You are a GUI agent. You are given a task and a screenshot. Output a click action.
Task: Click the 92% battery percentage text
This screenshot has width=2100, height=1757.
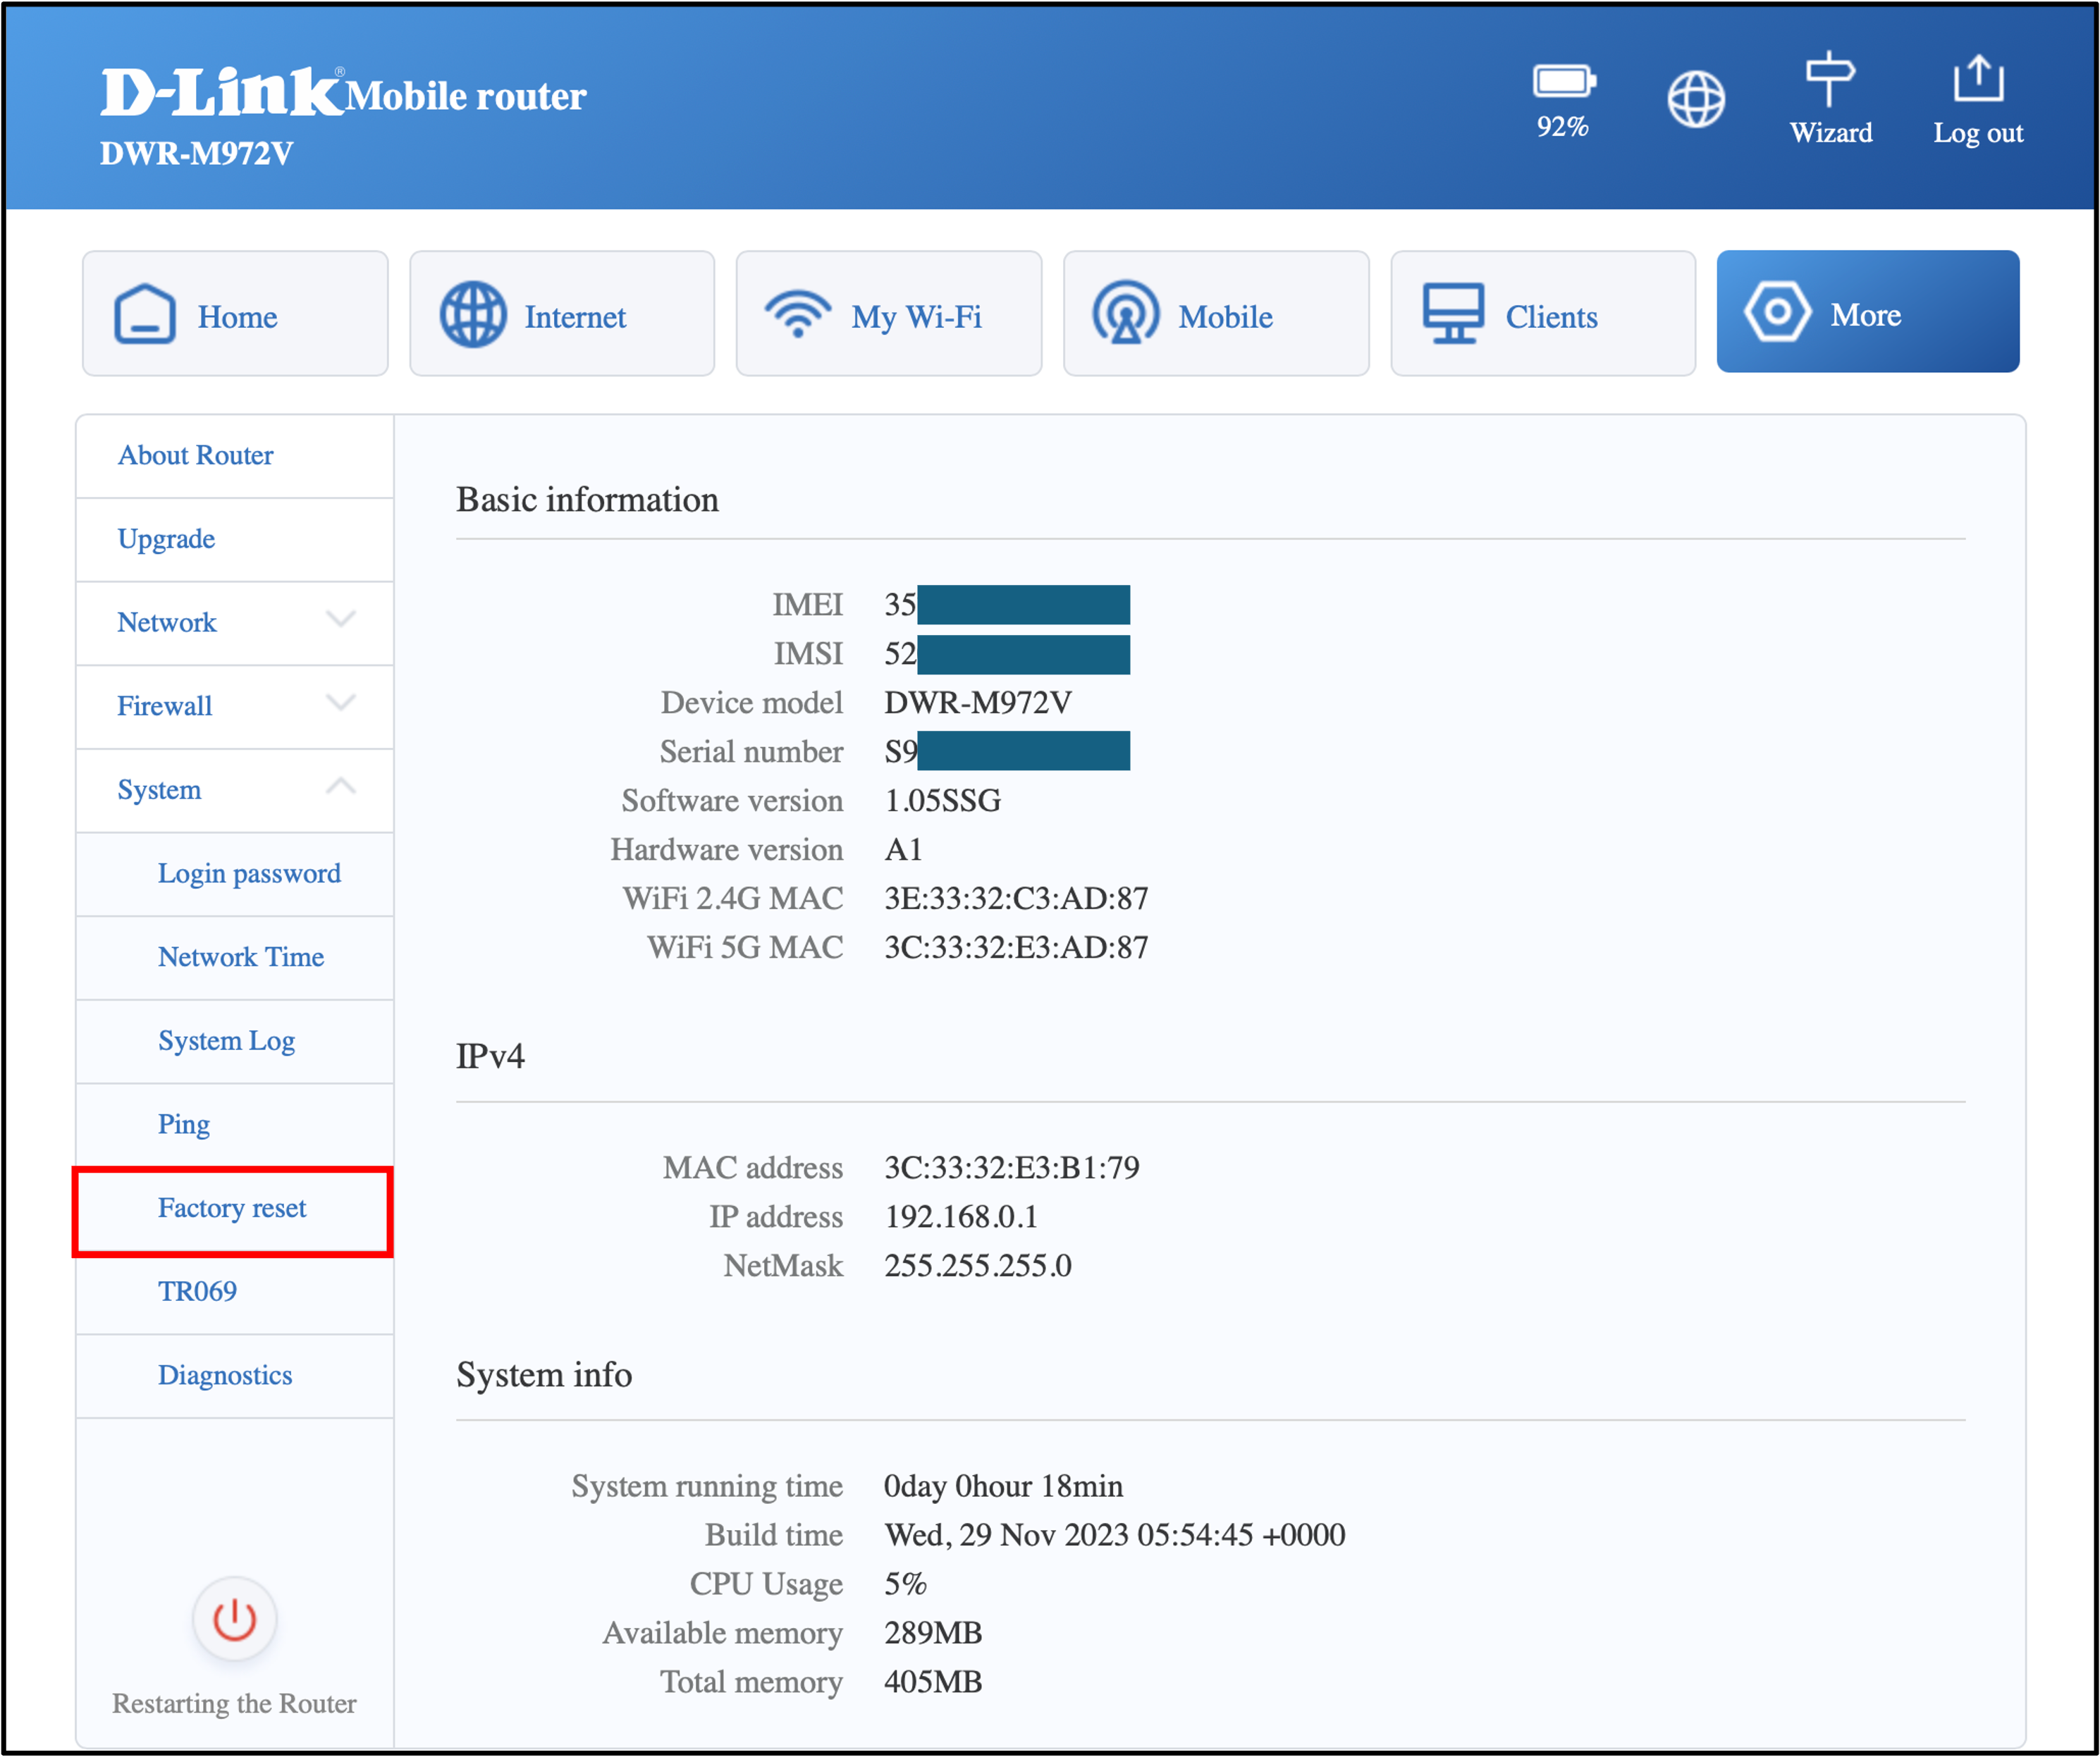[1563, 127]
